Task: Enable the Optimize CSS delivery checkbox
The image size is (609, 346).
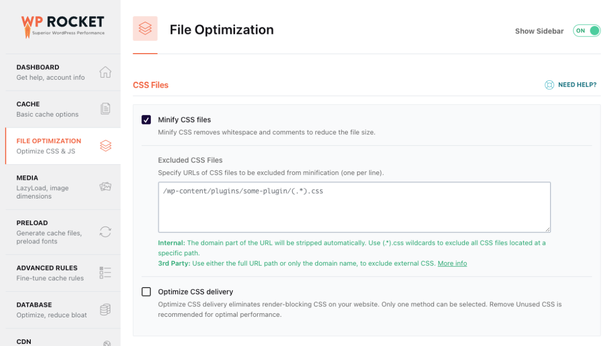Action: click(146, 292)
